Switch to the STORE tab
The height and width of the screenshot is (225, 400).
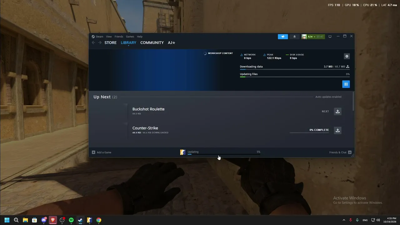[111, 42]
